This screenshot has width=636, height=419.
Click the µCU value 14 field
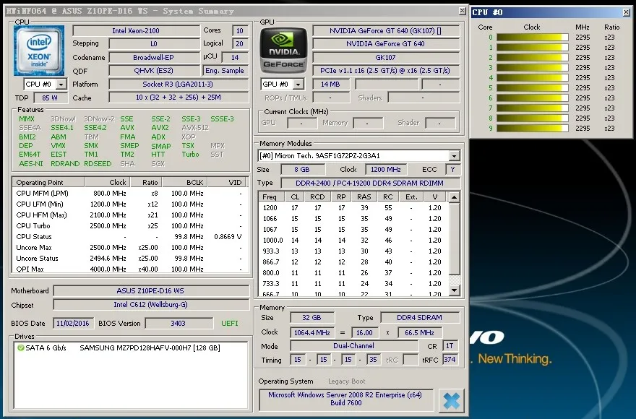(x=236, y=58)
